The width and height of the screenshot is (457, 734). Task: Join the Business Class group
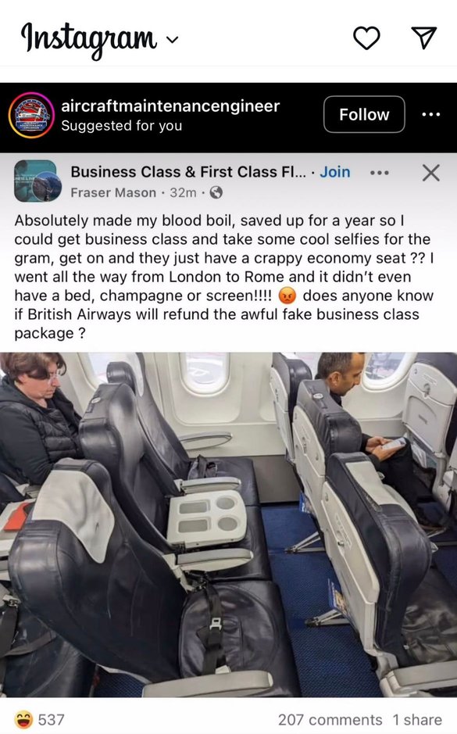(x=335, y=172)
